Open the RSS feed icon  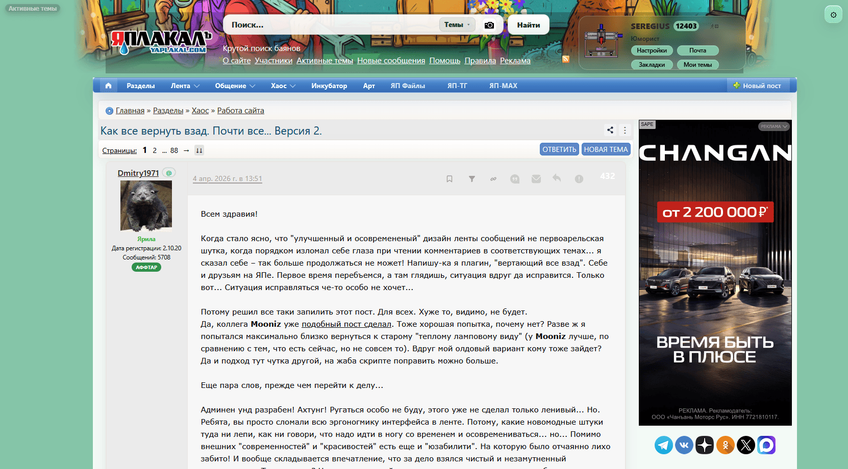coord(566,59)
